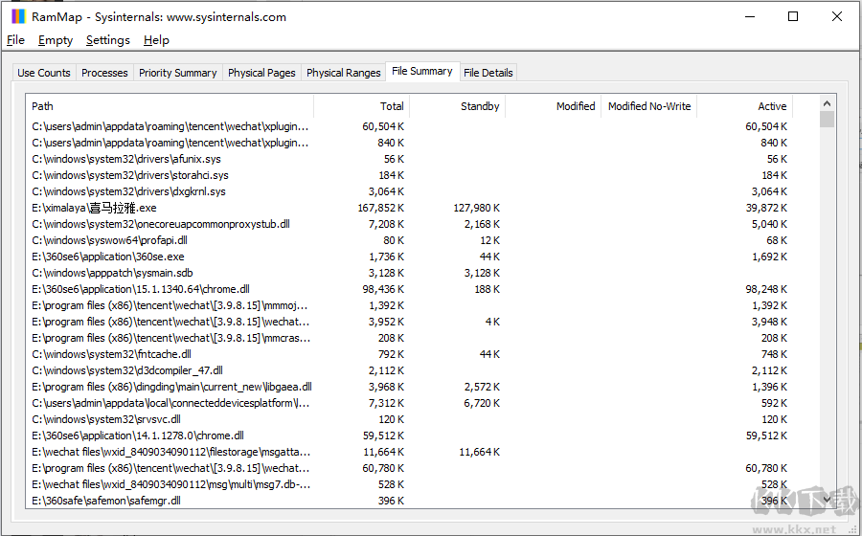Switch to the Use Counts tab
This screenshot has width=862, height=536.
44,73
